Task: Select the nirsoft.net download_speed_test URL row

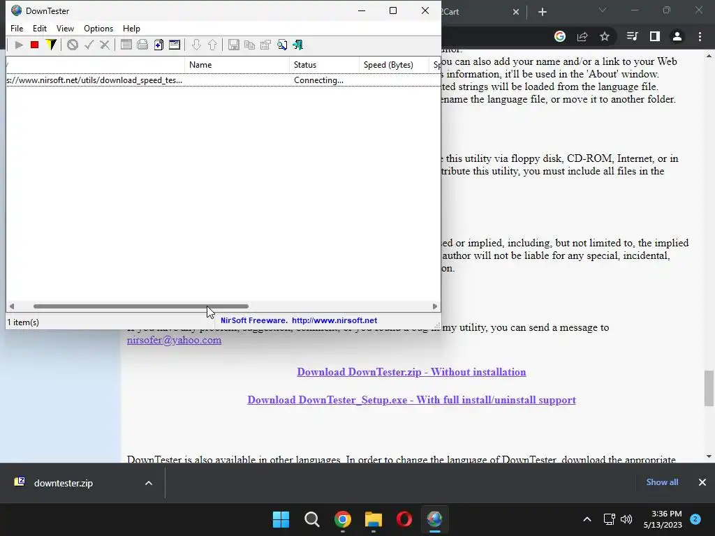Action: [x=223, y=80]
